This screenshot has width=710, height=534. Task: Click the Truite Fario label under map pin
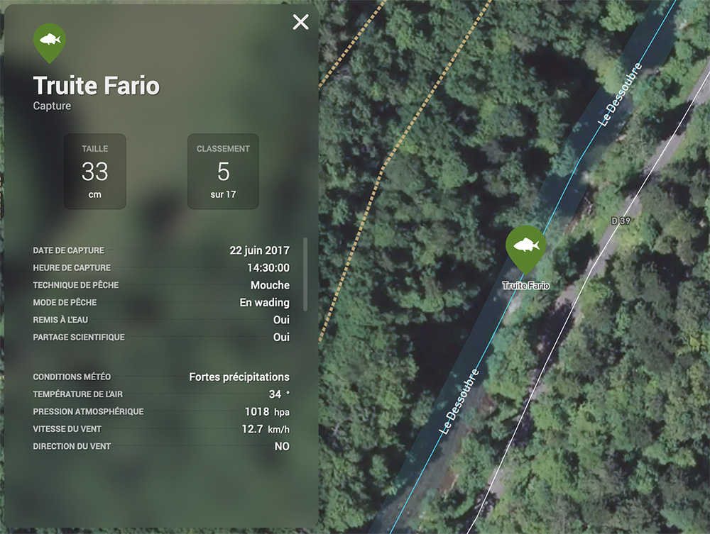525,285
